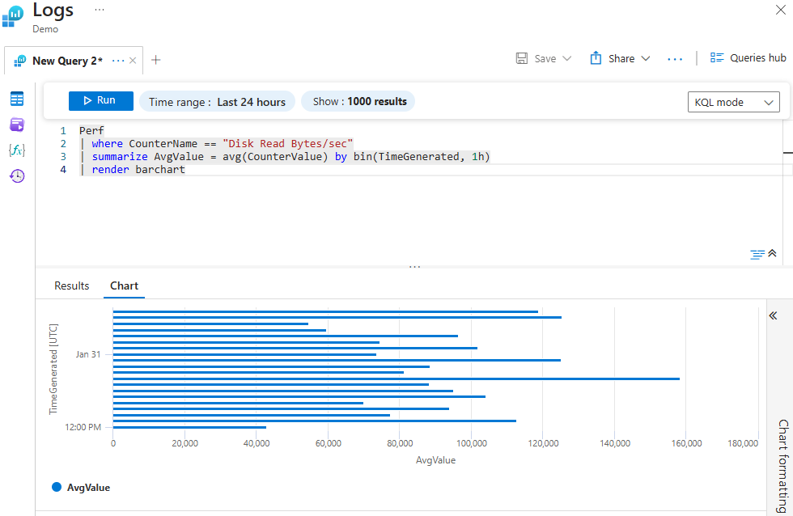793x516 pixels.
Task: Switch to the Chart tab
Action: (124, 285)
